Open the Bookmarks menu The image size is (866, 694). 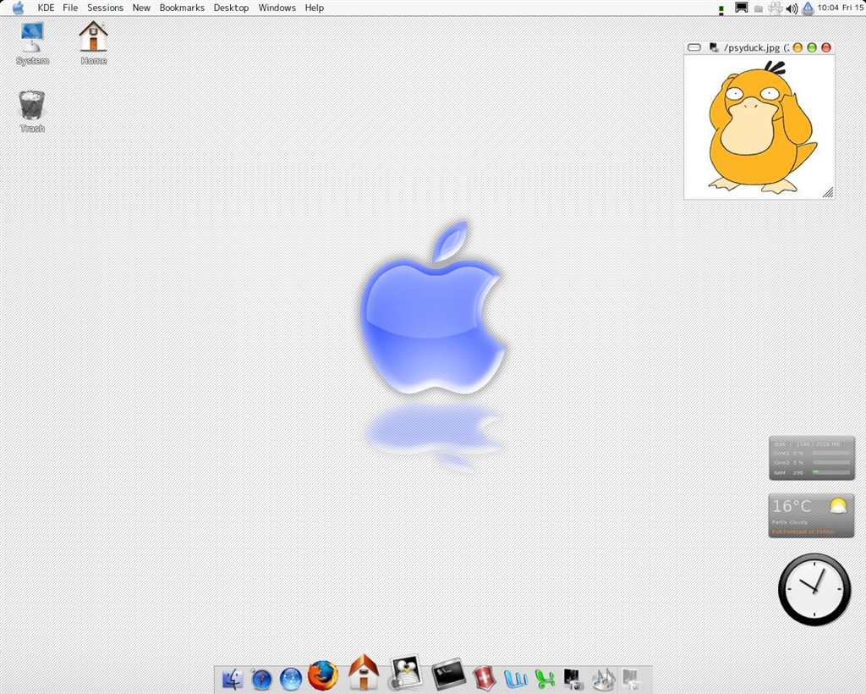click(182, 8)
